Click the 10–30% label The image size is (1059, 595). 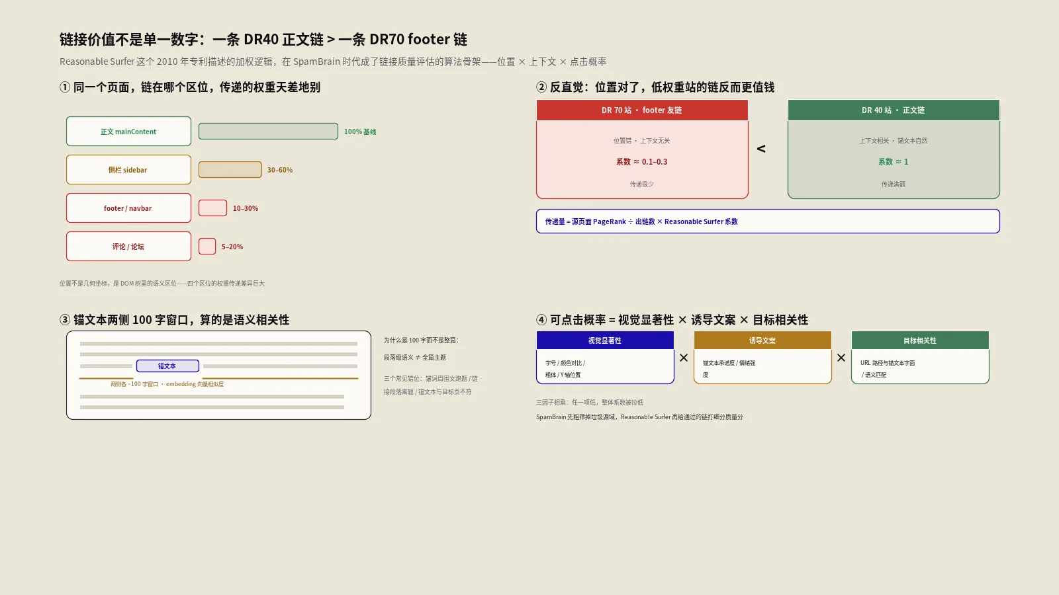point(246,209)
